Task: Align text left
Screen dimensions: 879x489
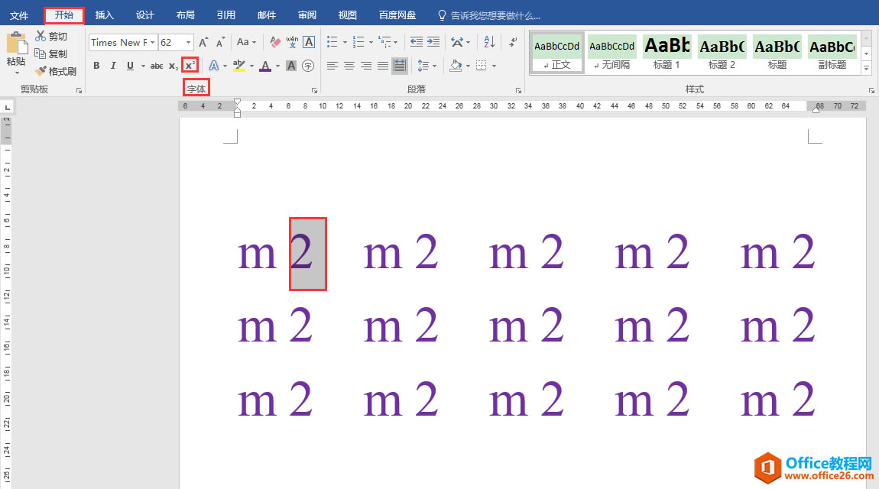Action: 332,66
